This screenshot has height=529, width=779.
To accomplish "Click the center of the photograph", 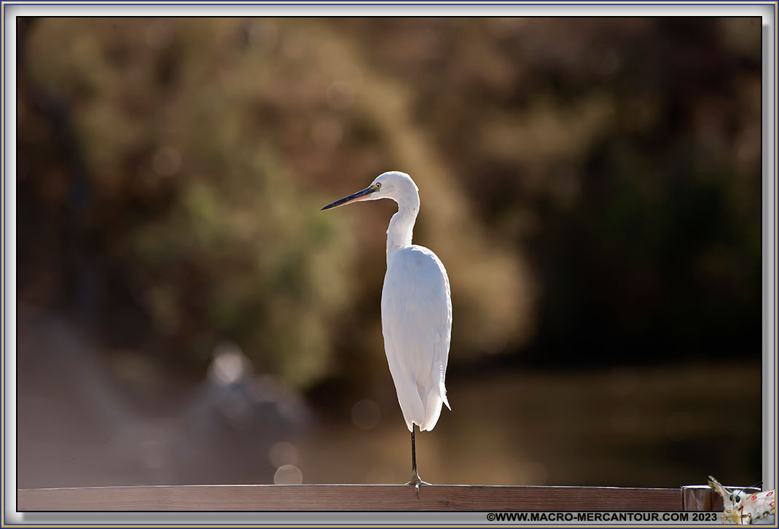I will coord(389,264).
